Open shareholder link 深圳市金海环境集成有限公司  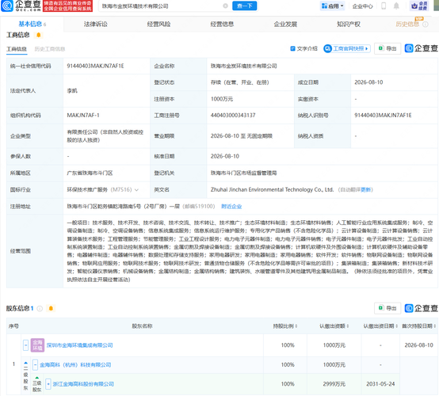point(79,345)
